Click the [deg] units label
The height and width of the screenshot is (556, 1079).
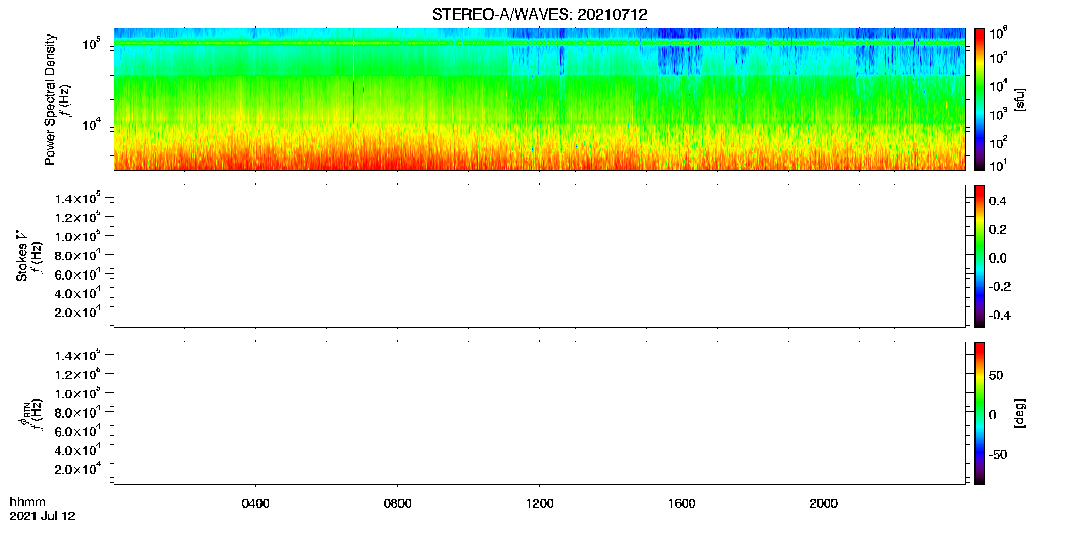point(1020,413)
